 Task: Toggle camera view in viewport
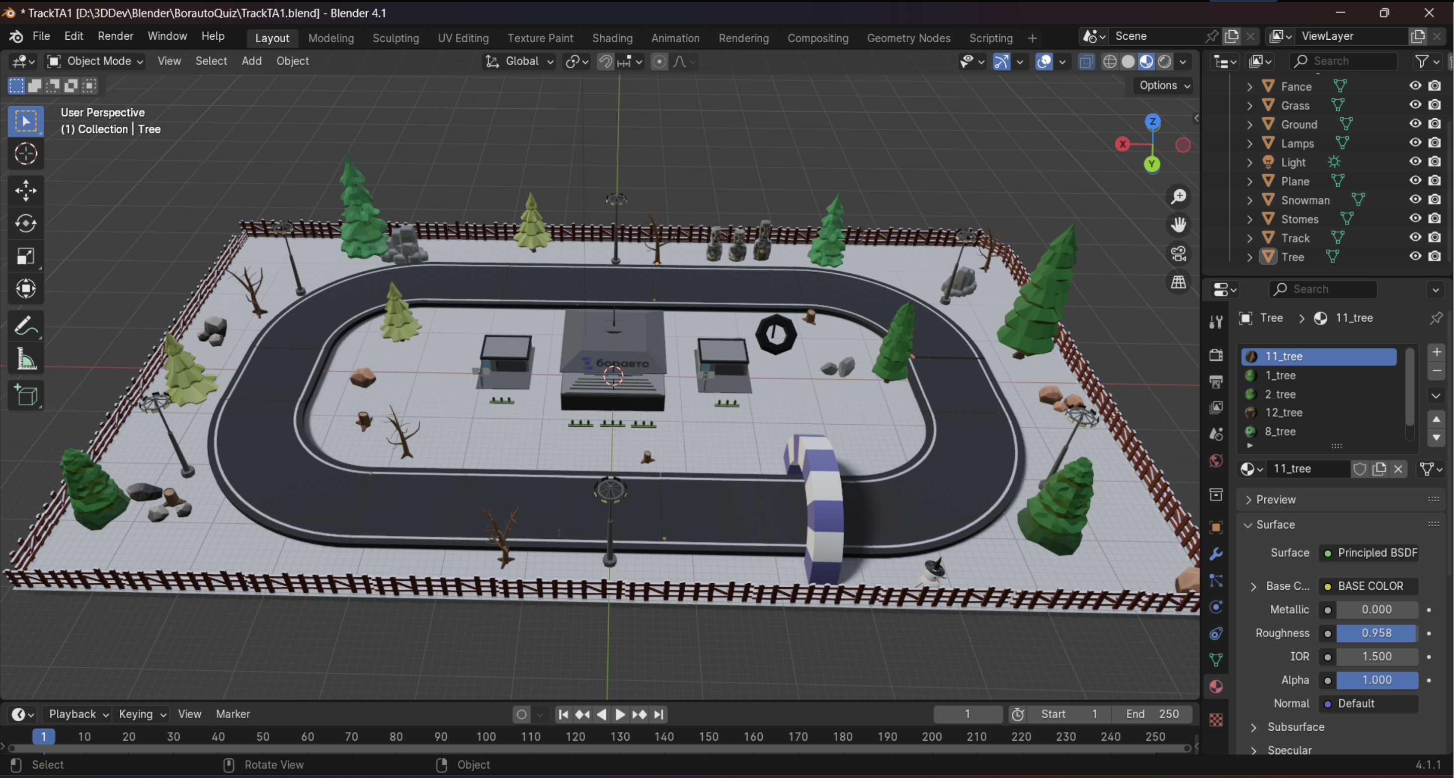click(x=1179, y=254)
